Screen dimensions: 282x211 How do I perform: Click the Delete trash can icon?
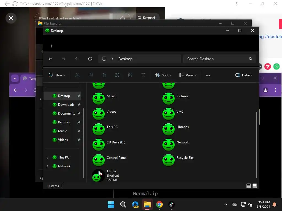(143, 75)
